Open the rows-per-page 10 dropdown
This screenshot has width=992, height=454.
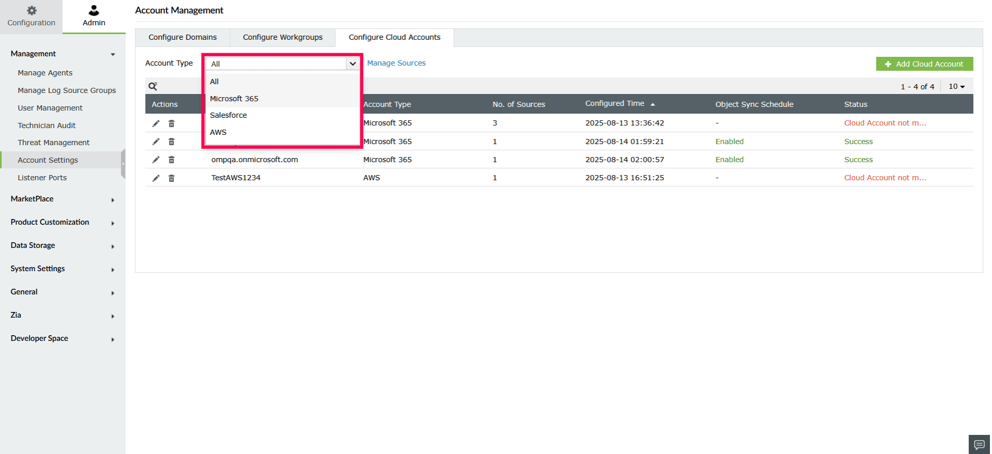pyautogui.click(x=956, y=86)
